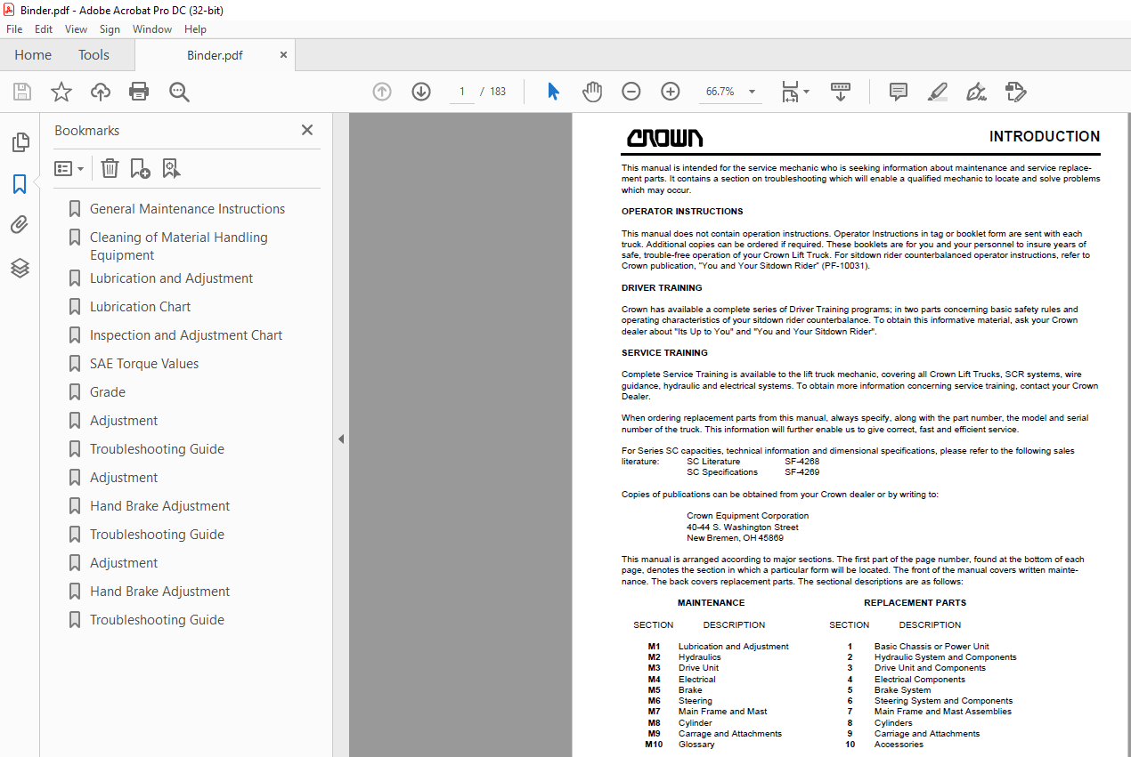Click the SF-4268 literature number
Viewport: 1131px width, 757px height.
click(801, 462)
